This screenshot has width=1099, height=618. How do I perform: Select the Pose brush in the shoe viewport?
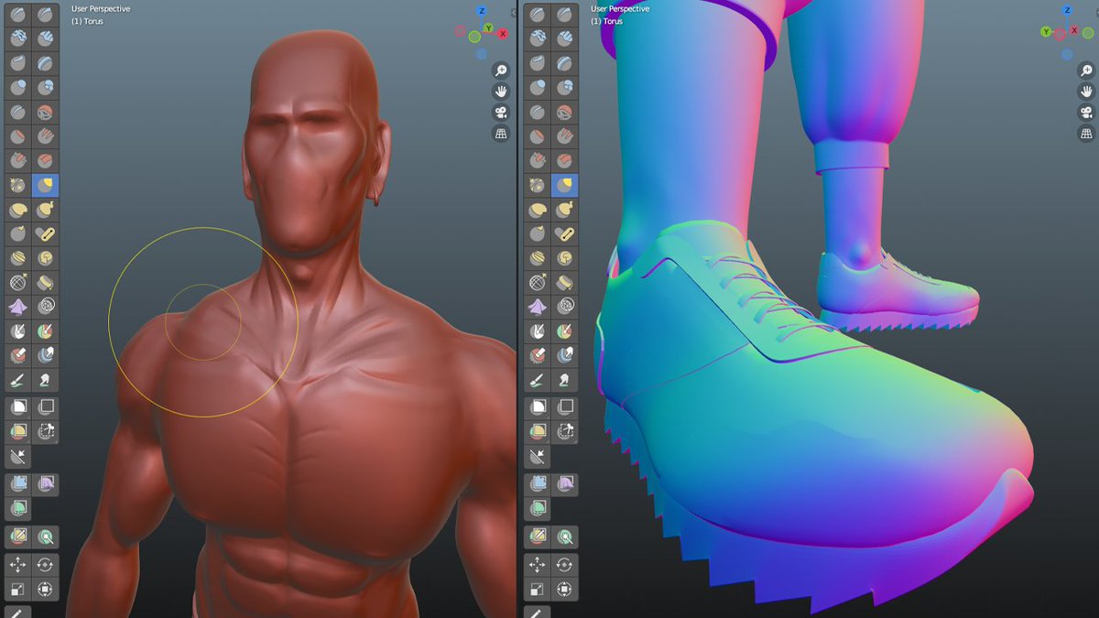[564, 234]
